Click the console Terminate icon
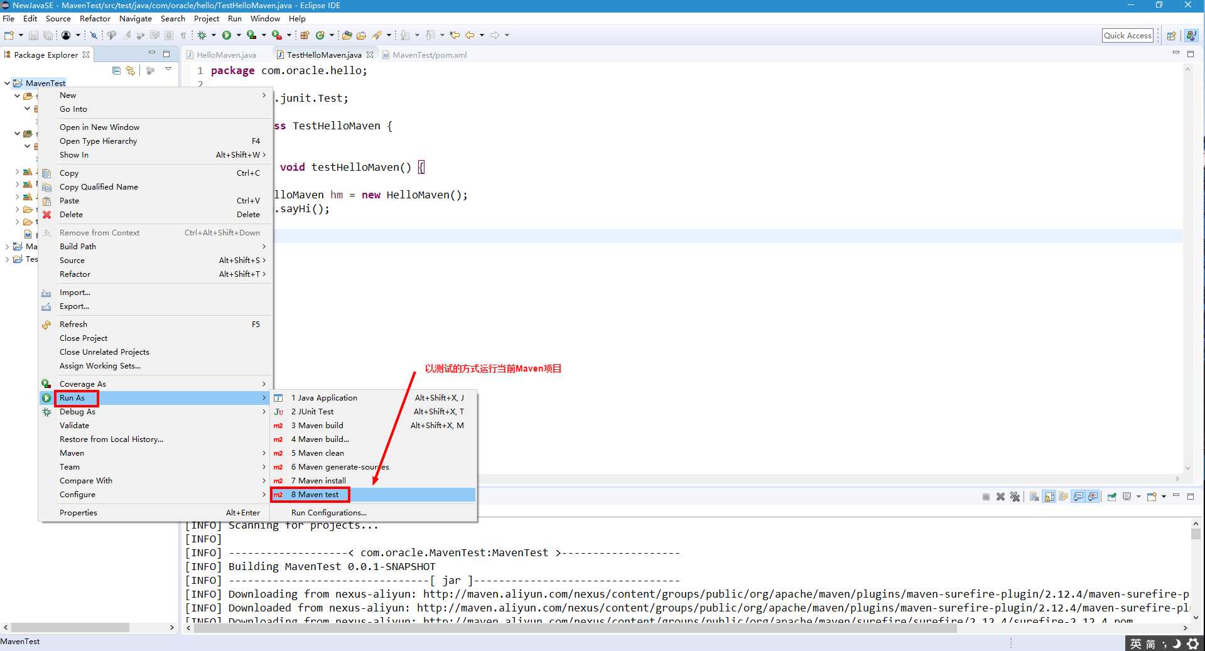 (x=986, y=497)
